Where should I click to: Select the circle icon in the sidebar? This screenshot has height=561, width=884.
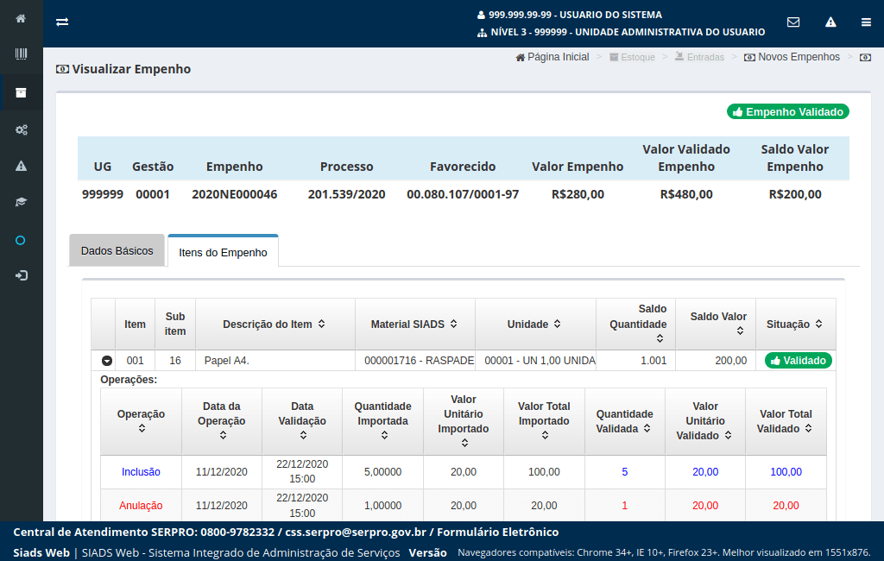(x=21, y=241)
